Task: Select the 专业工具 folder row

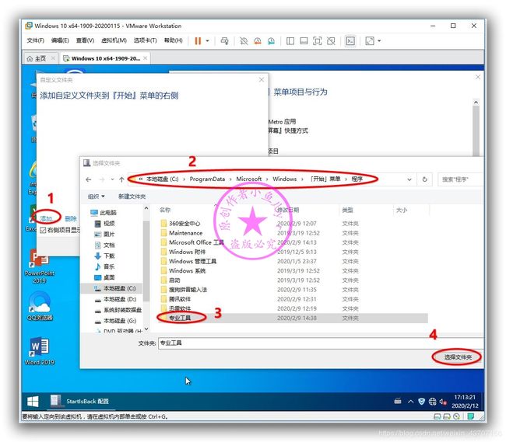Action: pyautogui.click(x=293, y=318)
